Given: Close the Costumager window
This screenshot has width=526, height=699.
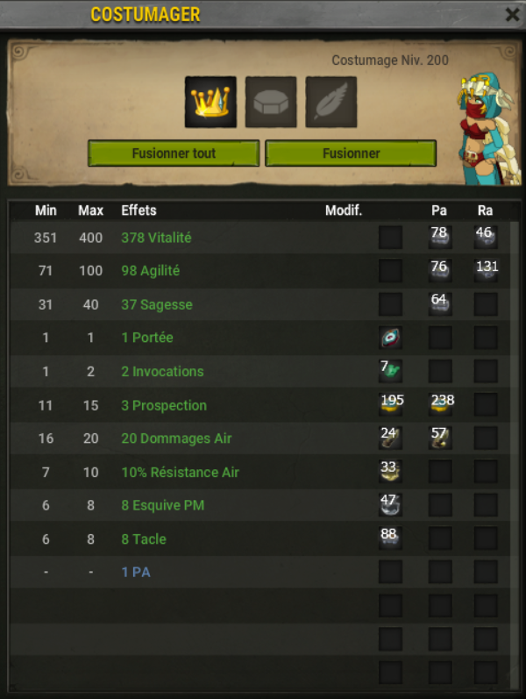Looking at the screenshot, I should (x=512, y=15).
